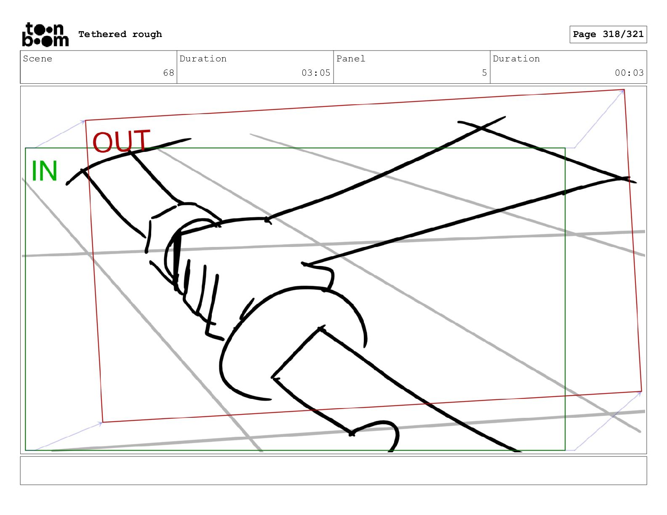Image resolution: width=667 pixels, height=515 pixels.
Task: Click the green 'IN' camera label
Action: click(44, 171)
